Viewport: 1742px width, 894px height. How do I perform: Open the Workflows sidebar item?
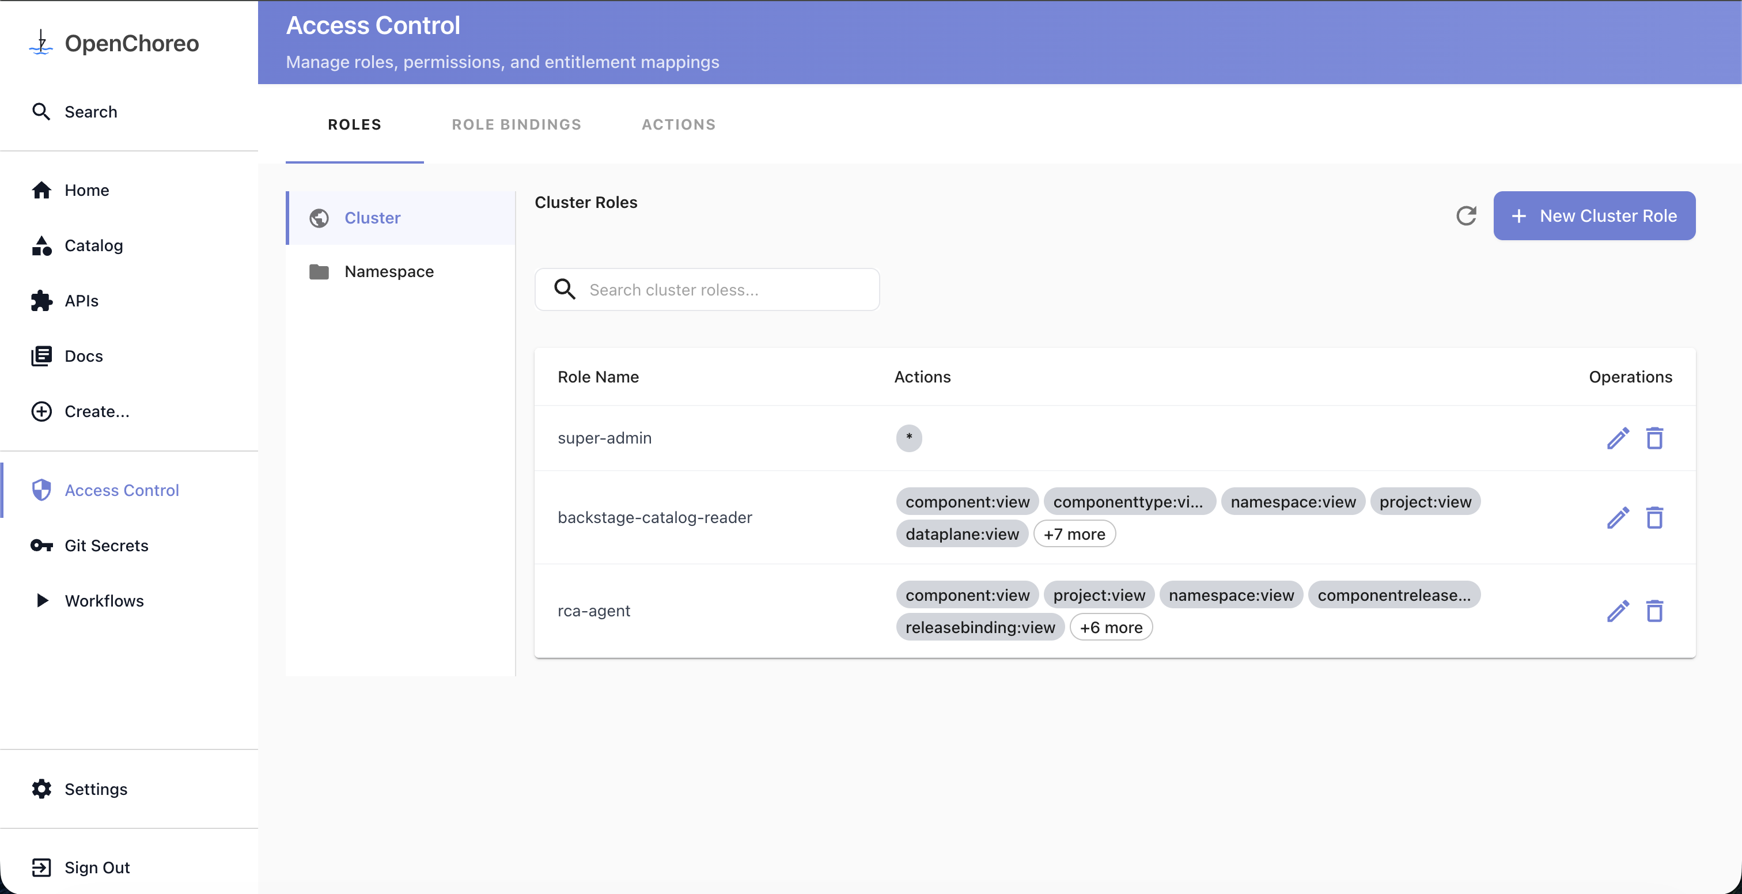[x=104, y=600]
